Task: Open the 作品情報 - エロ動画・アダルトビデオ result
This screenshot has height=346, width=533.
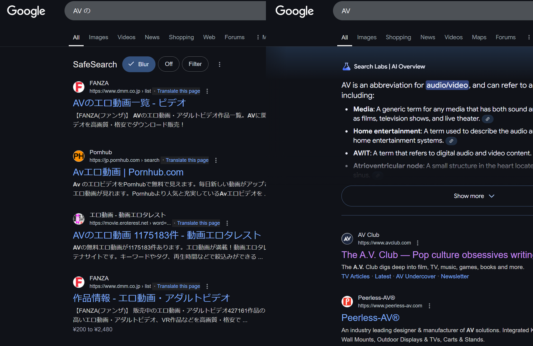Action: [152, 298]
